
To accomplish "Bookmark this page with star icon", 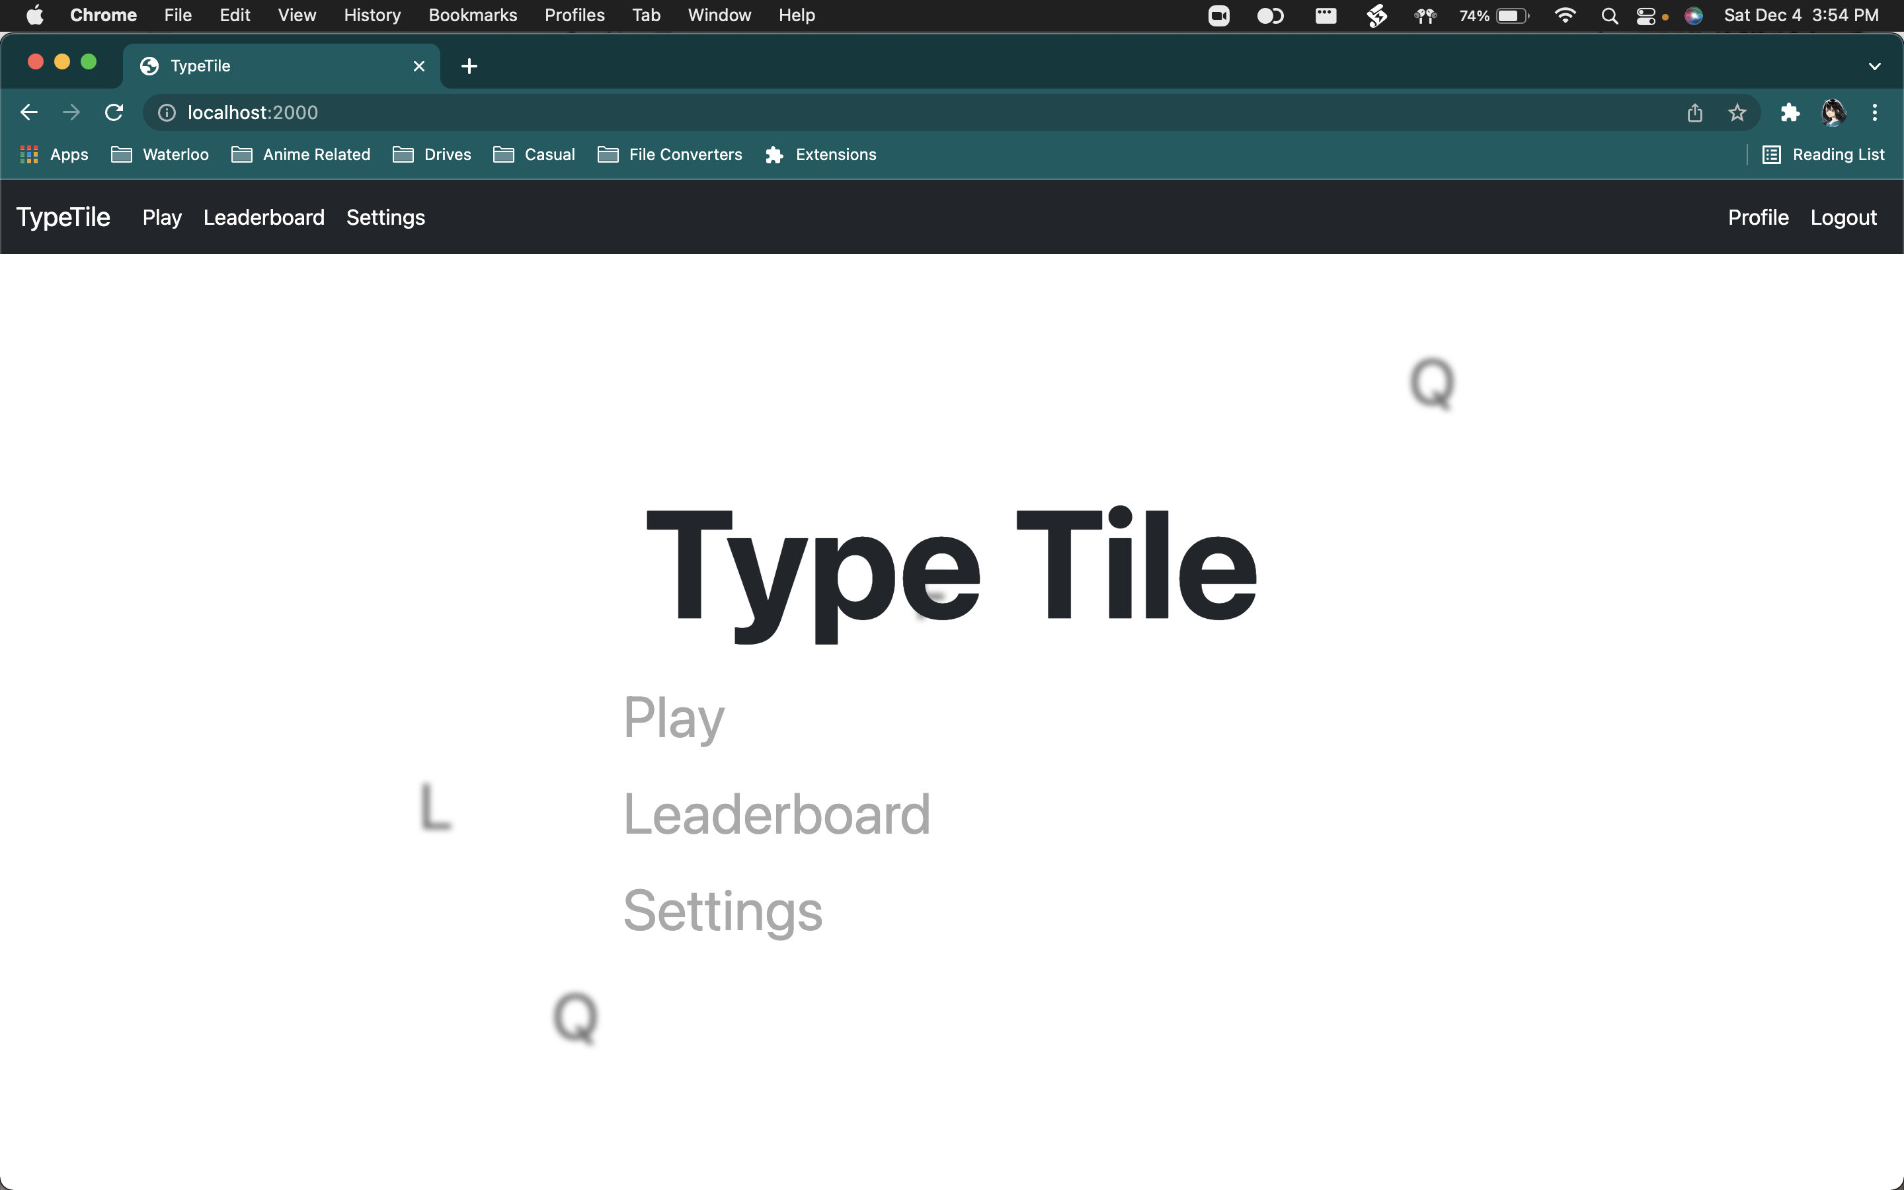I will tap(1737, 112).
